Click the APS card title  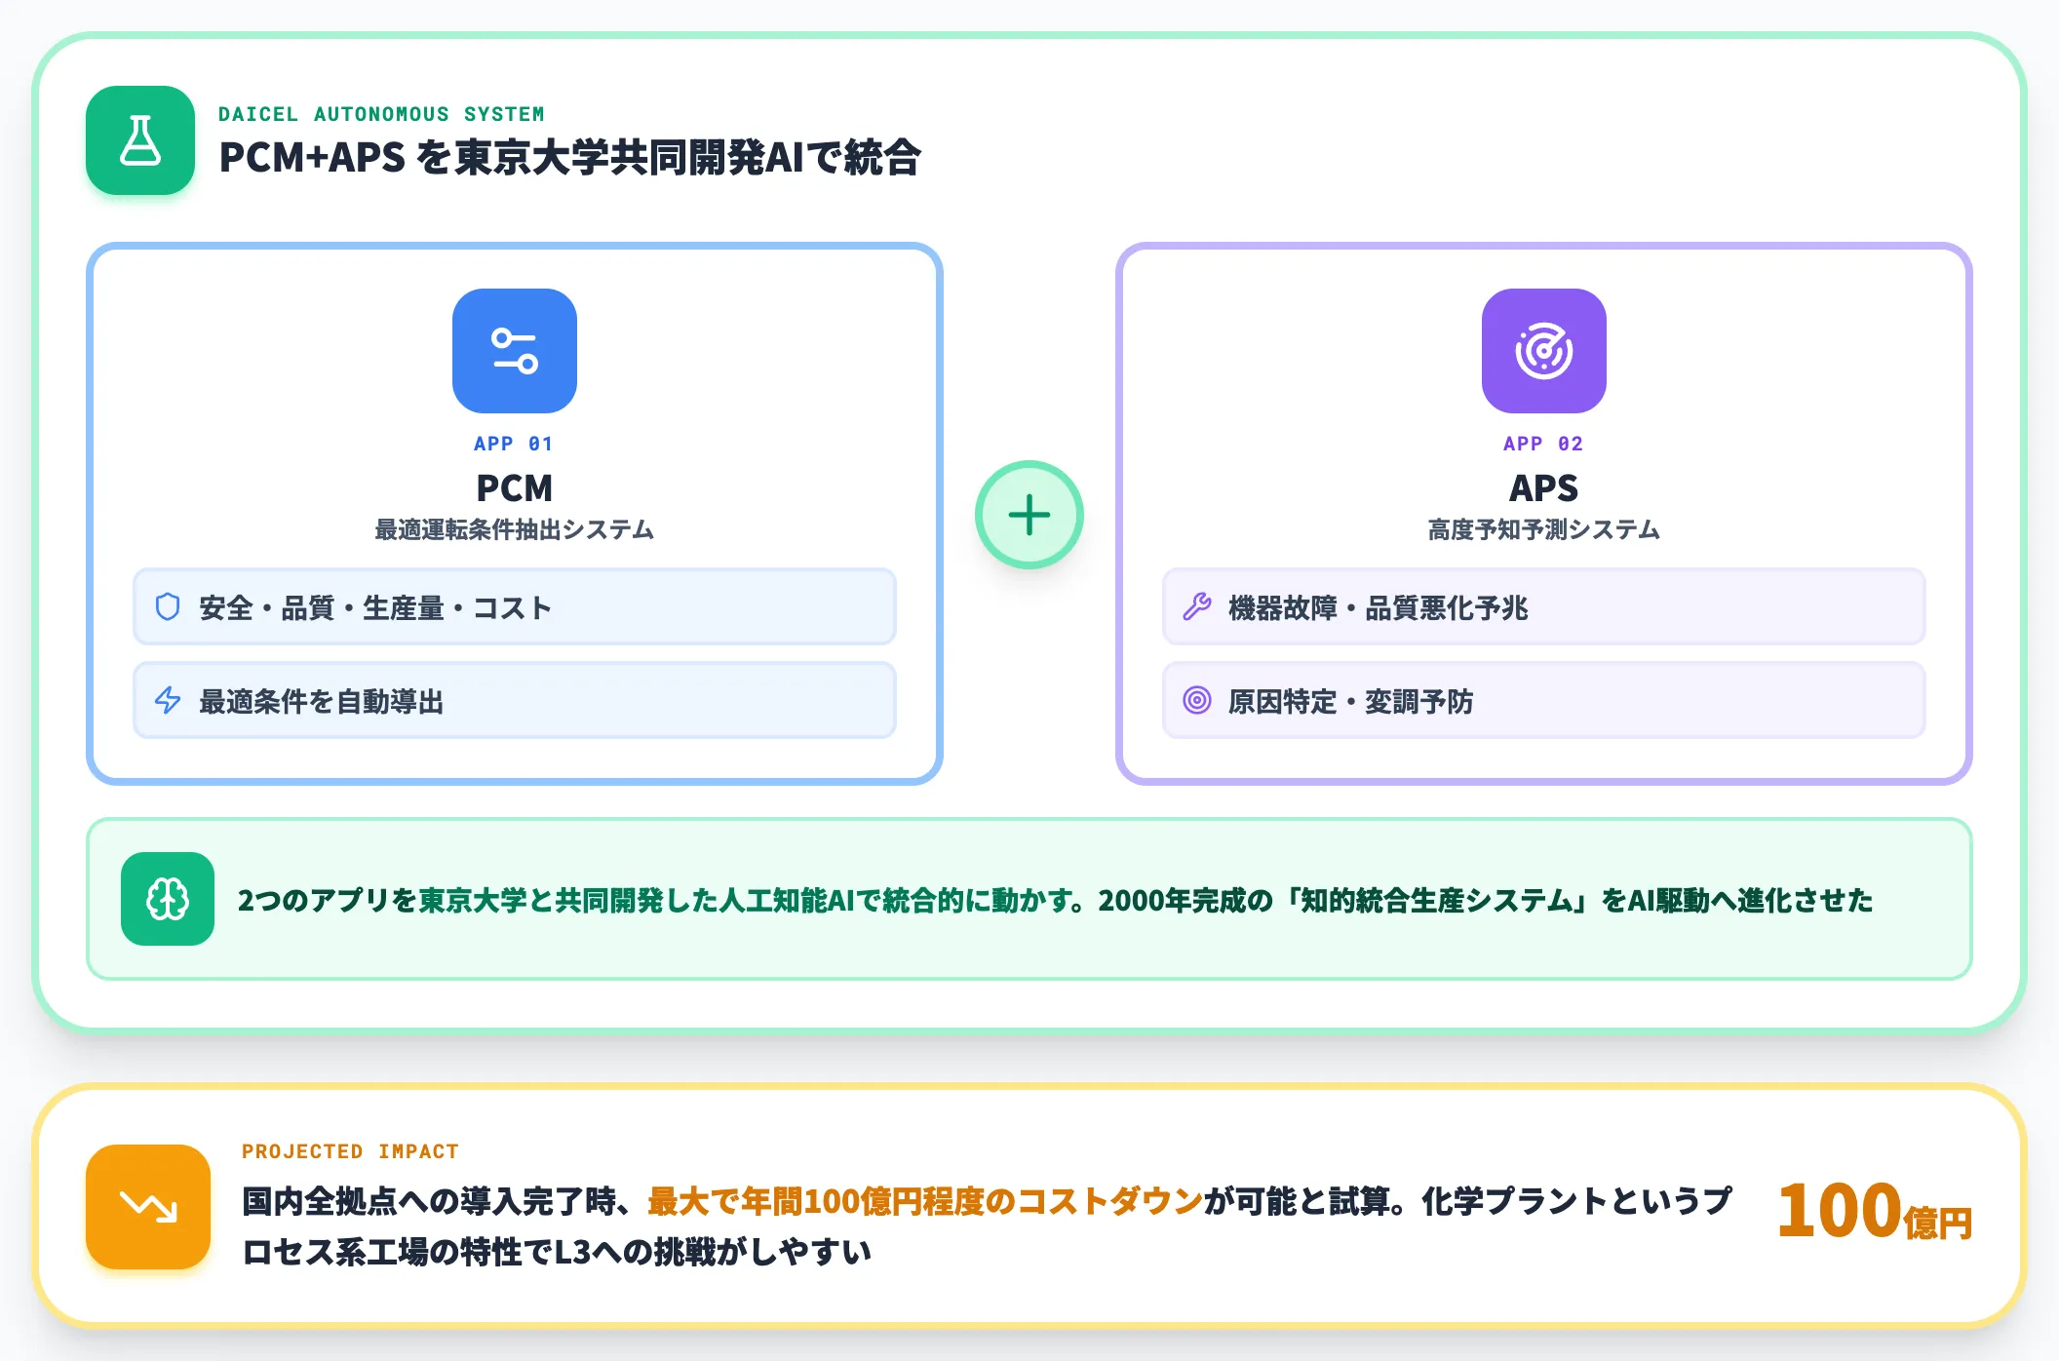point(1544,487)
